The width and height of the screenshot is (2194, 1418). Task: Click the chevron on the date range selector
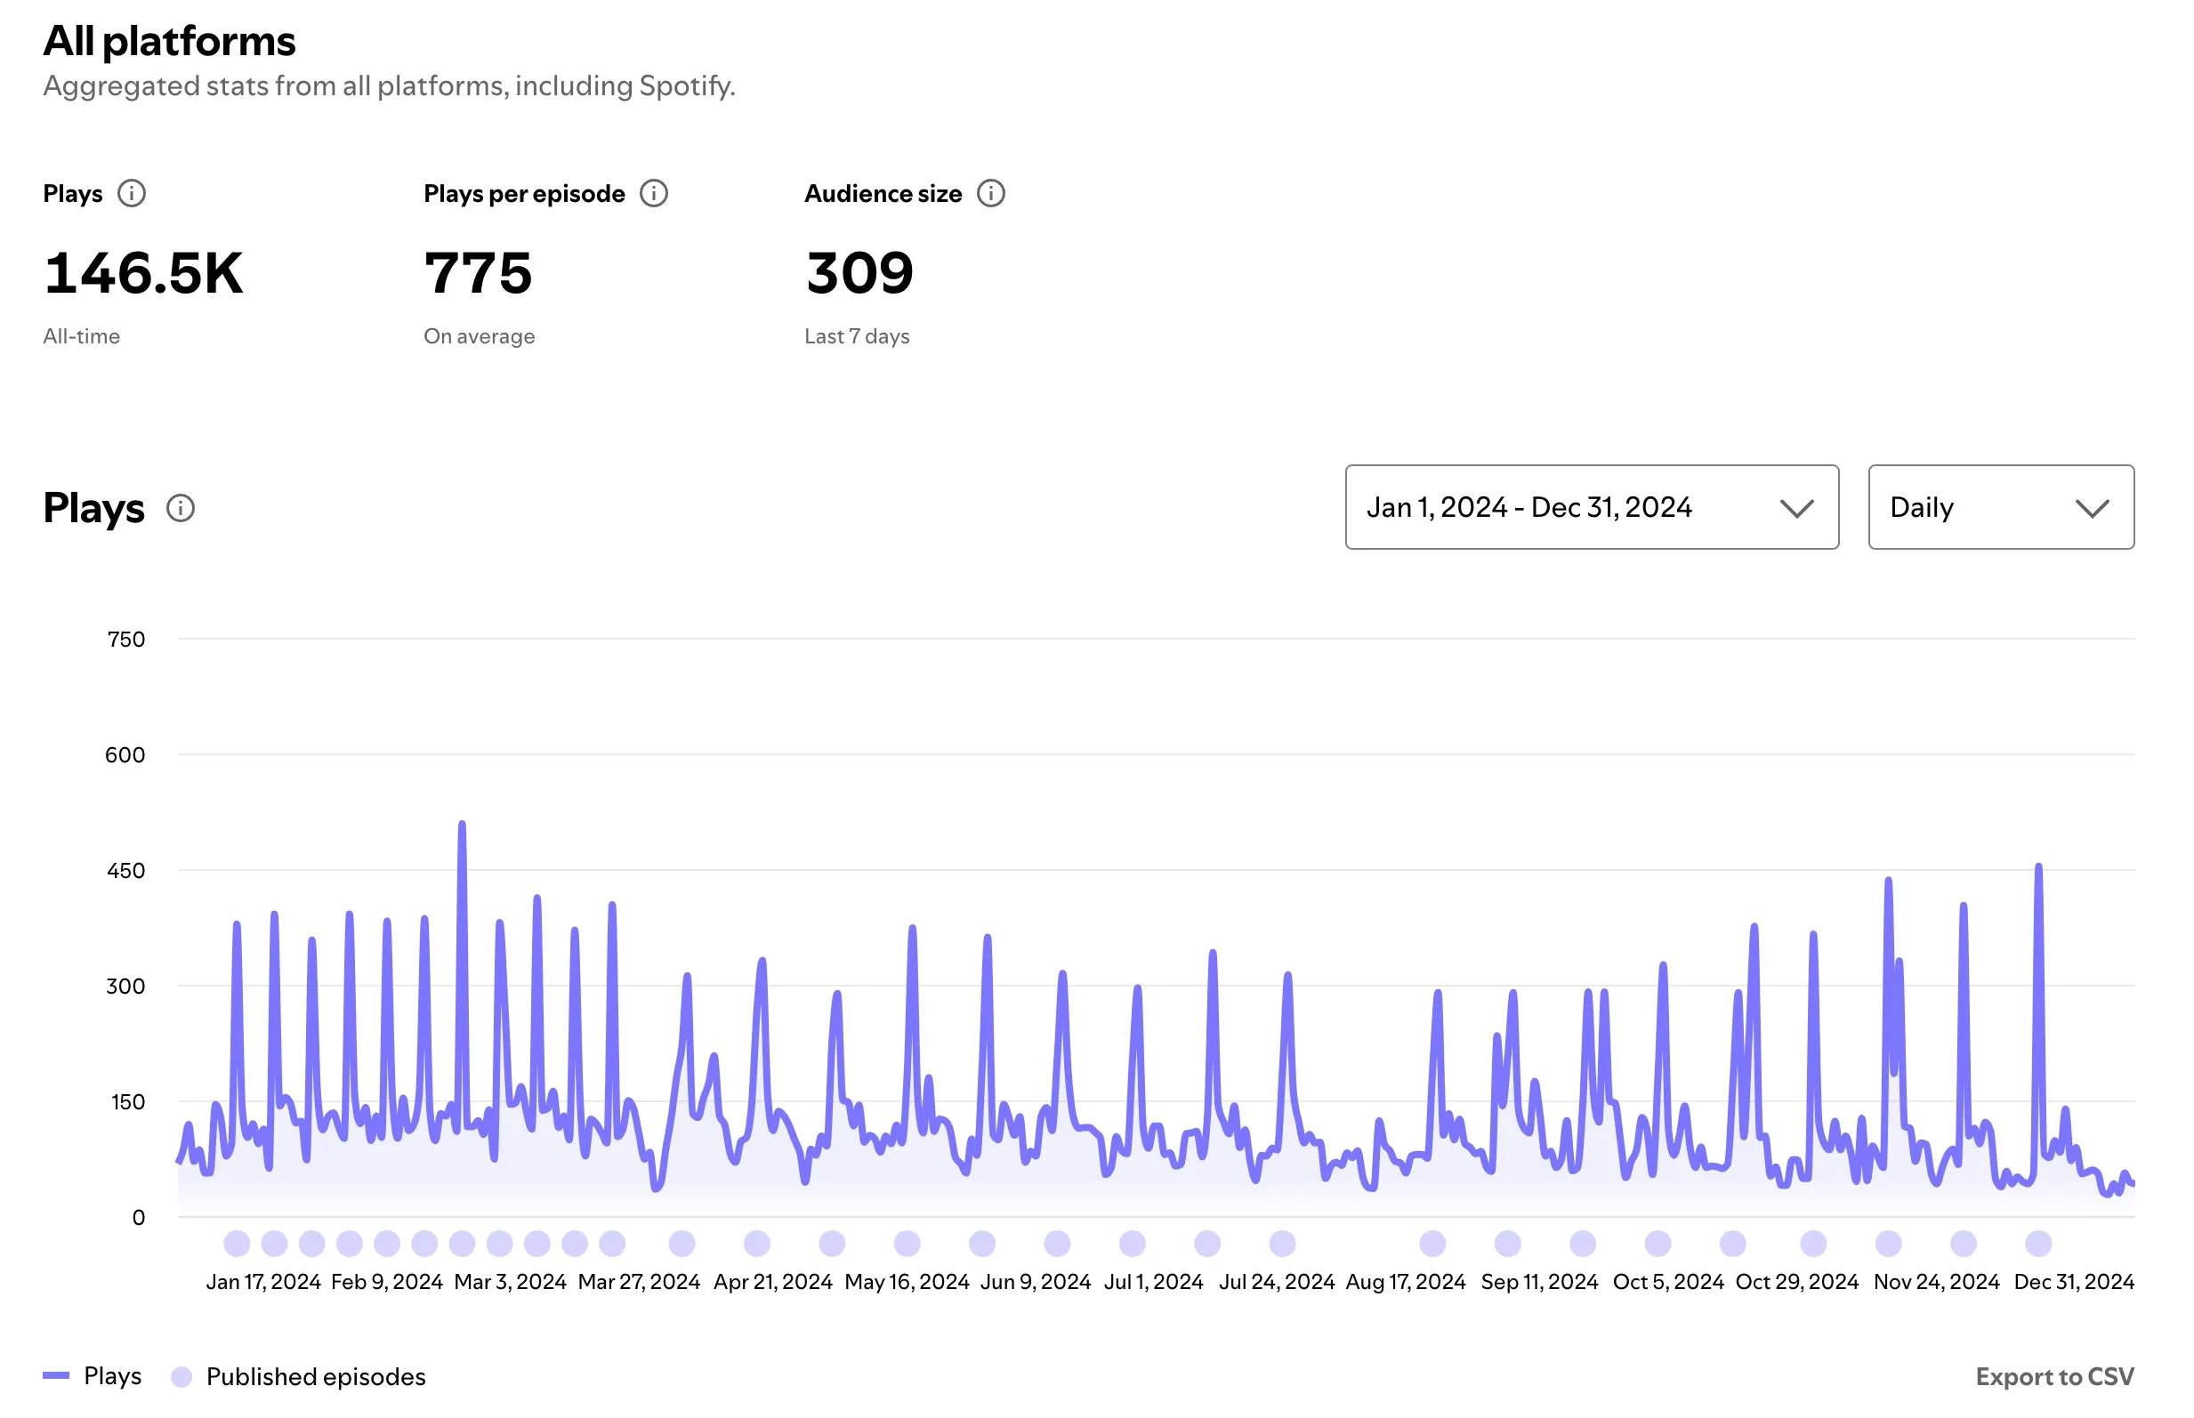click(1796, 507)
